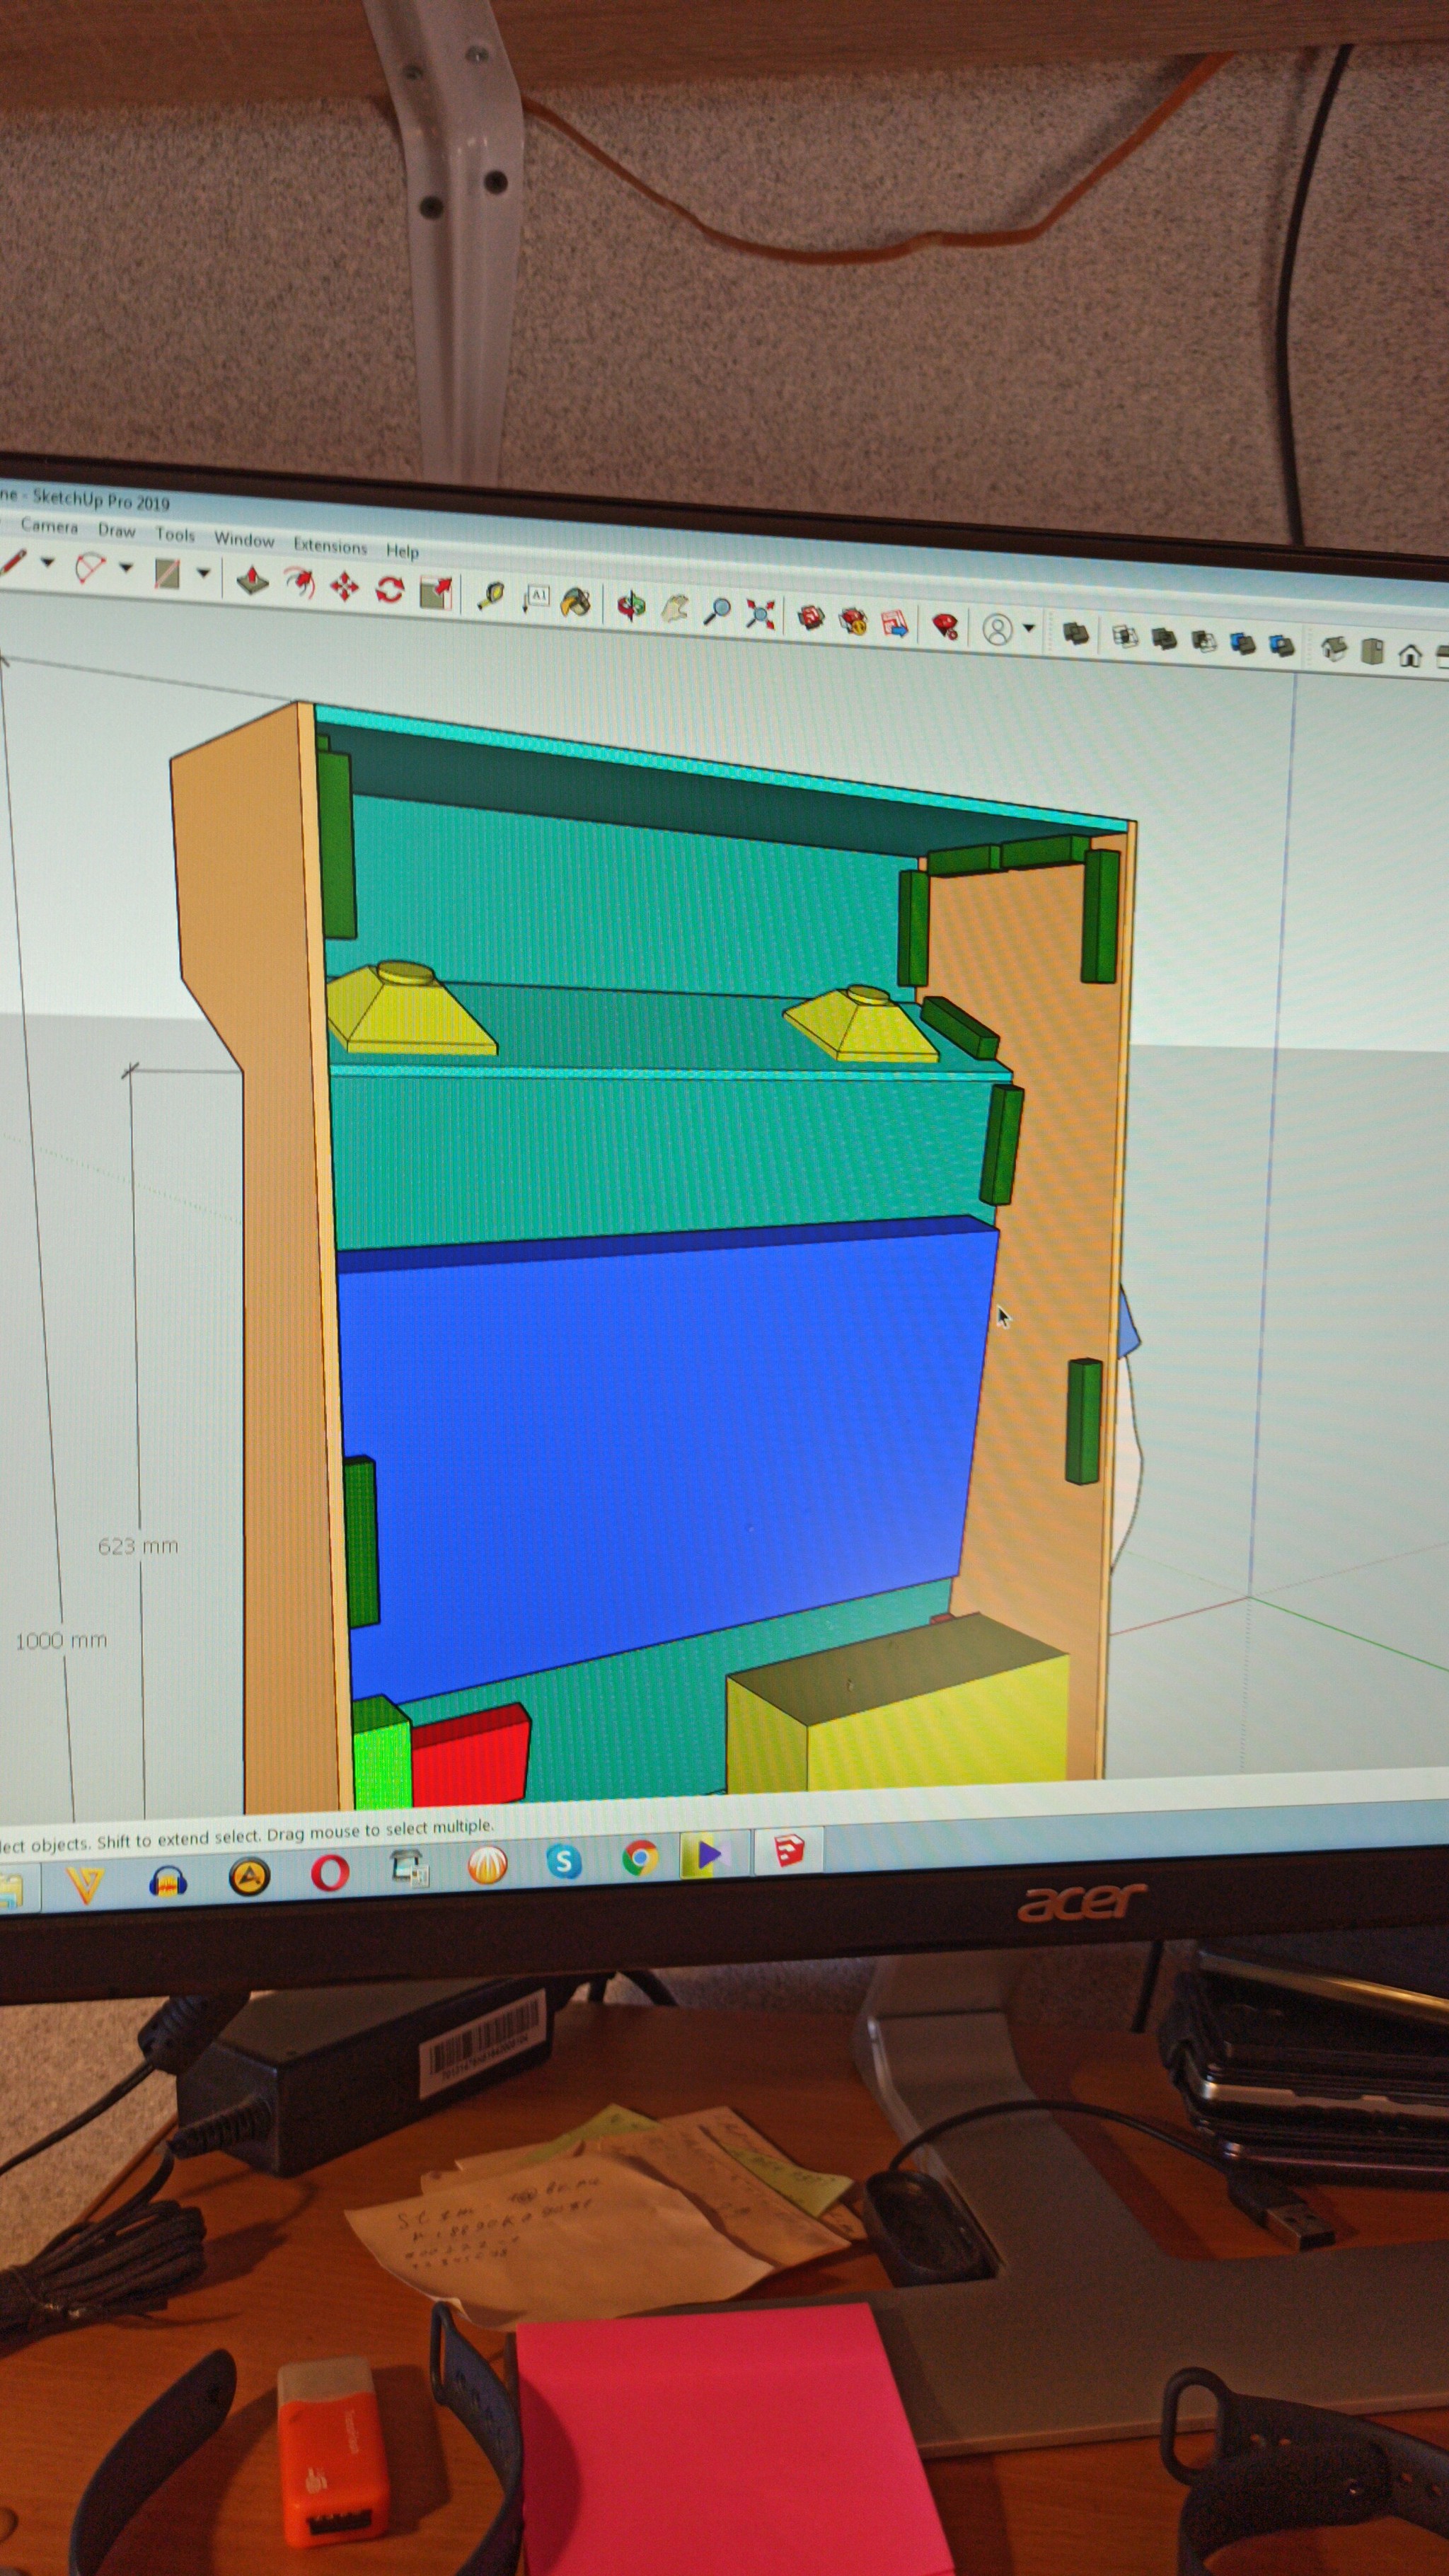Screen dimensions: 1449x2576
Task: Click the Zoom Extents tool
Action: pyautogui.click(x=760, y=614)
